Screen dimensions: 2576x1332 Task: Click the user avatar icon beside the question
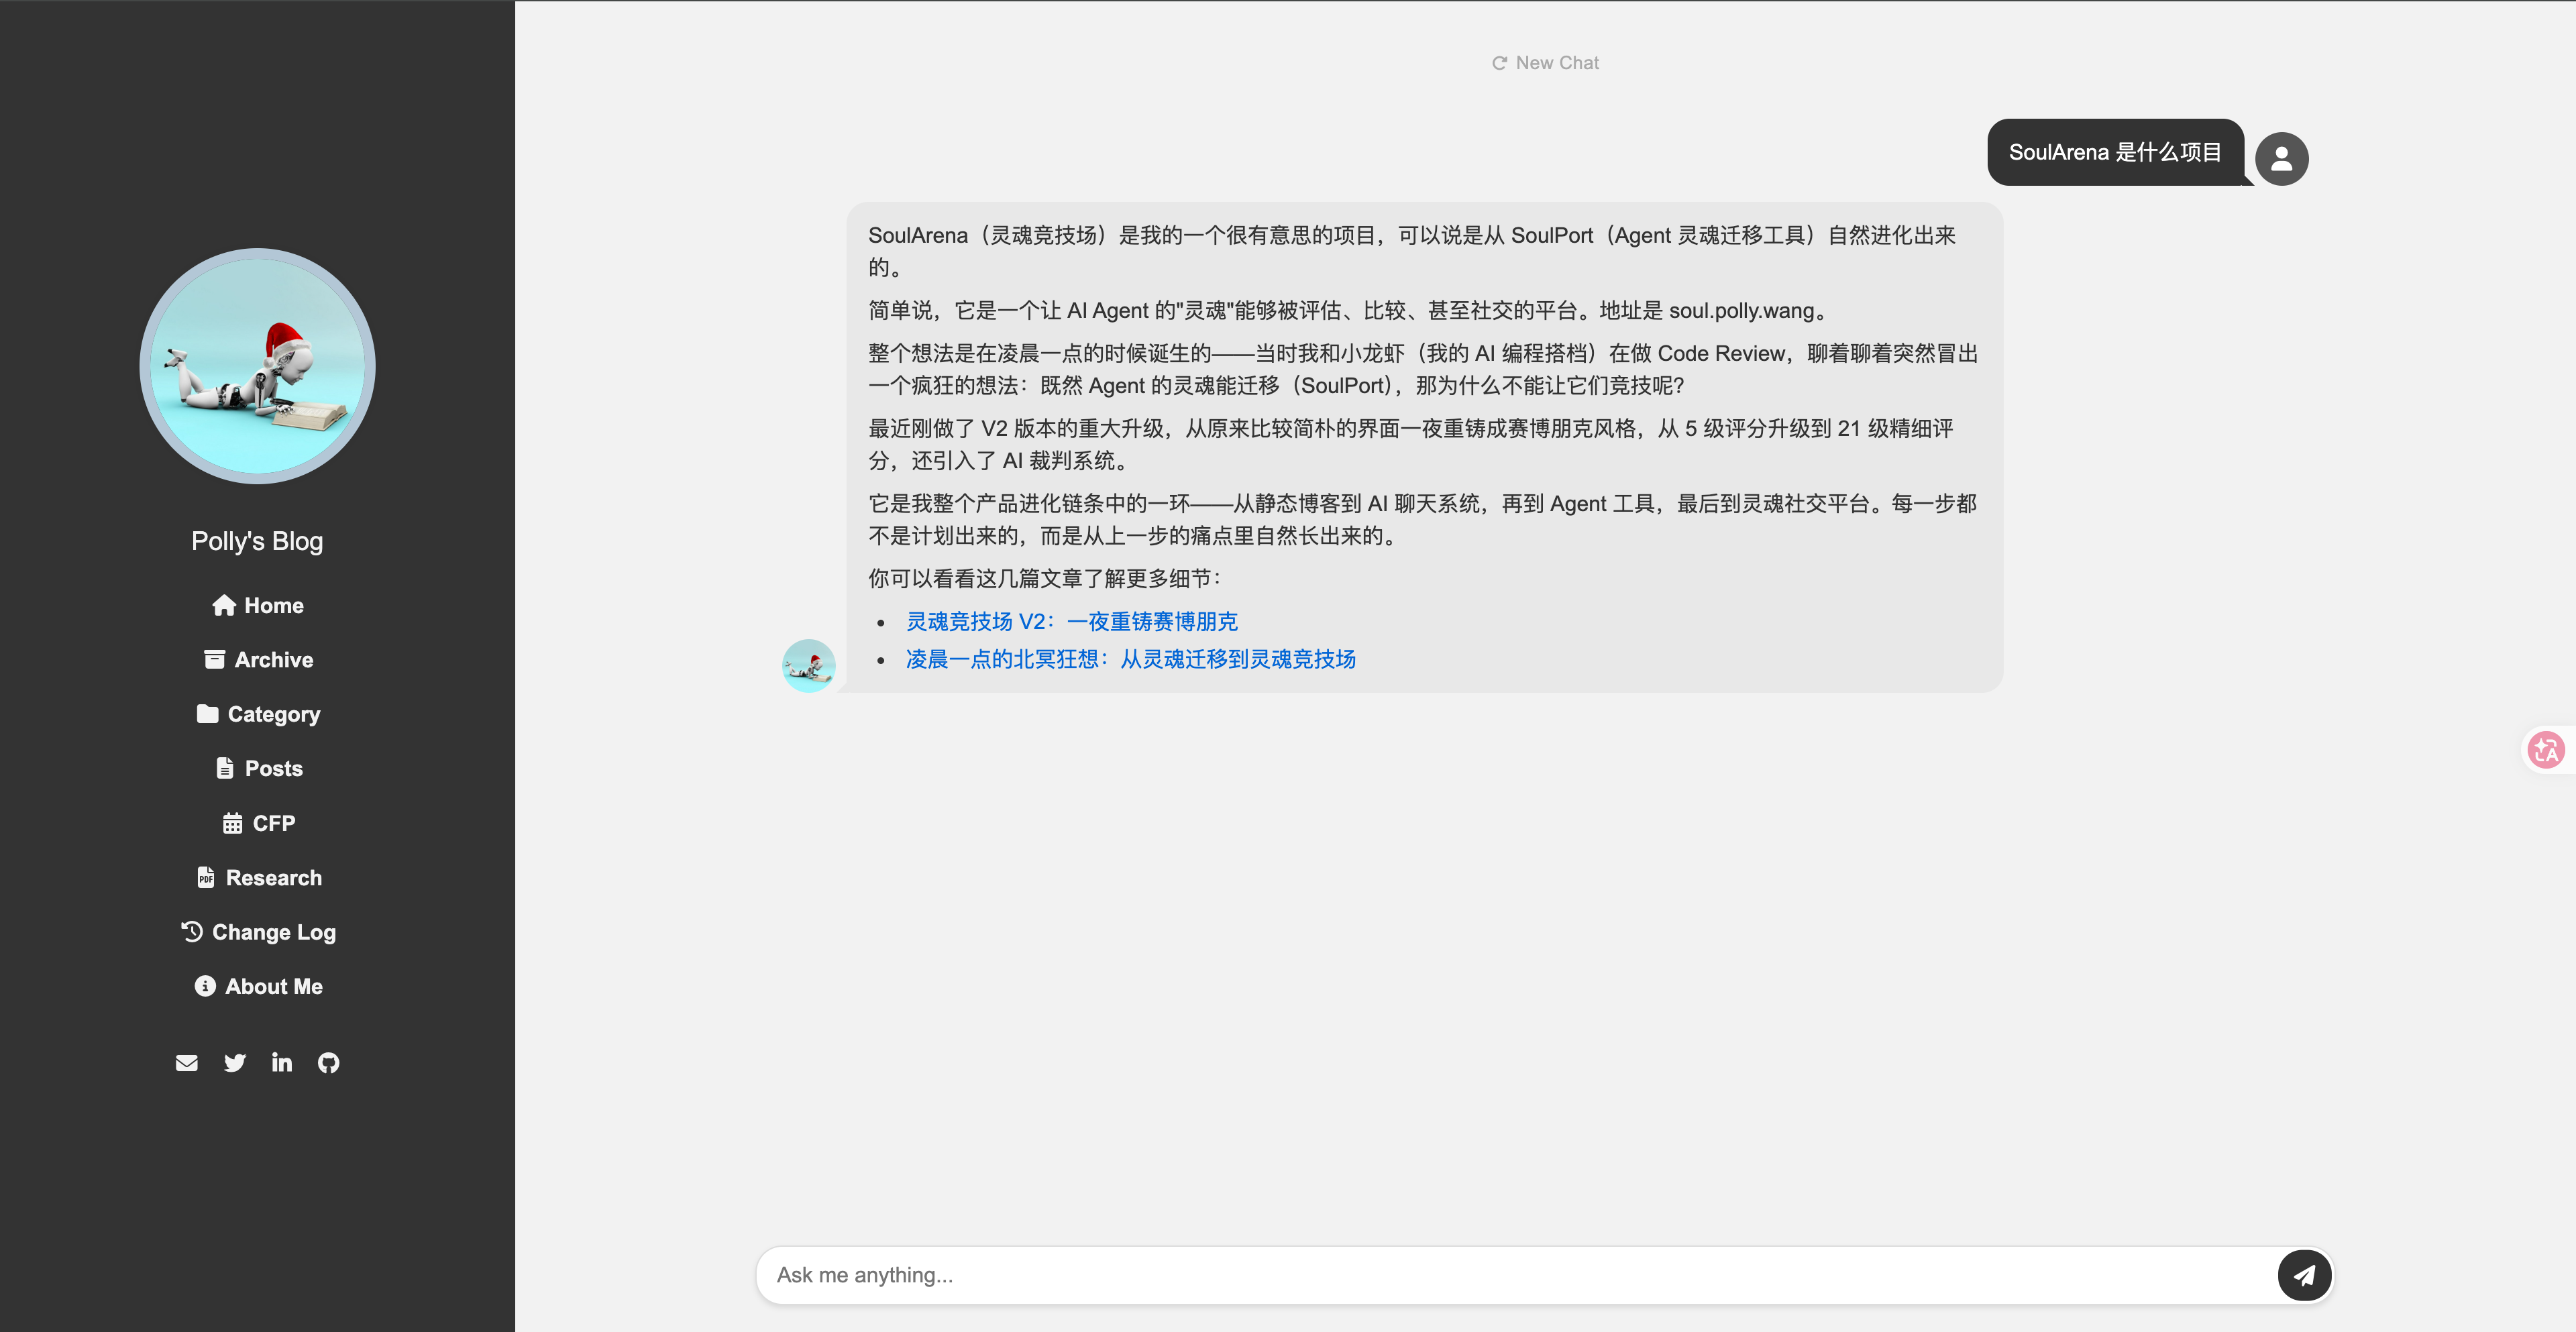pos(2281,159)
